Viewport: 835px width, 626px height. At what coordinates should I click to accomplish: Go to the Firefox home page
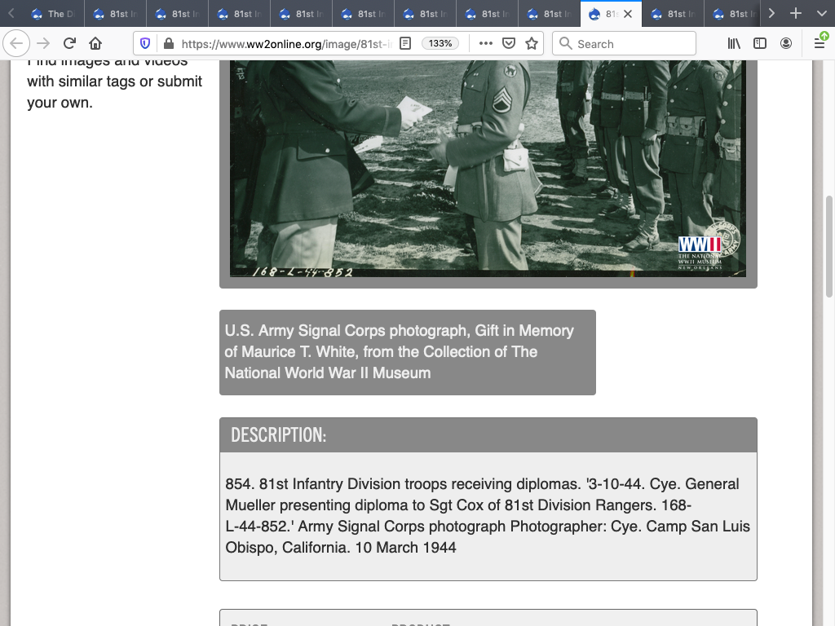pyautogui.click(x=95, y=43)
